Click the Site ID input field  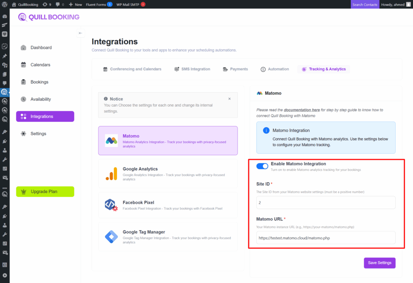pos(325,203)
